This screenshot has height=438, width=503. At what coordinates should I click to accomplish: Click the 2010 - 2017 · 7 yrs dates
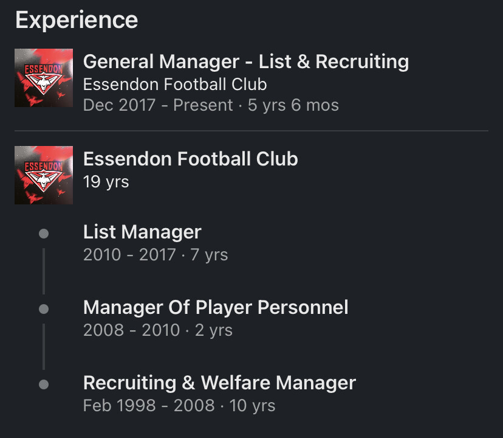(x=156, y=255)
